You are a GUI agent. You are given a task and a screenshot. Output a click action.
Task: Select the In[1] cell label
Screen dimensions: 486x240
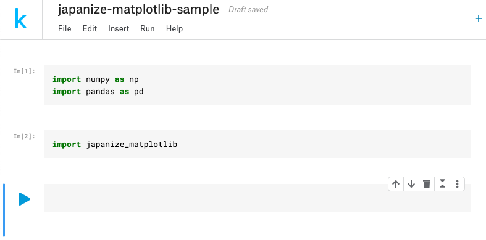point(24,71)
